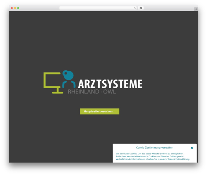Reload the page with the refresh icon
The width and height of the screenshot is (207, 175).
point(135,8)
